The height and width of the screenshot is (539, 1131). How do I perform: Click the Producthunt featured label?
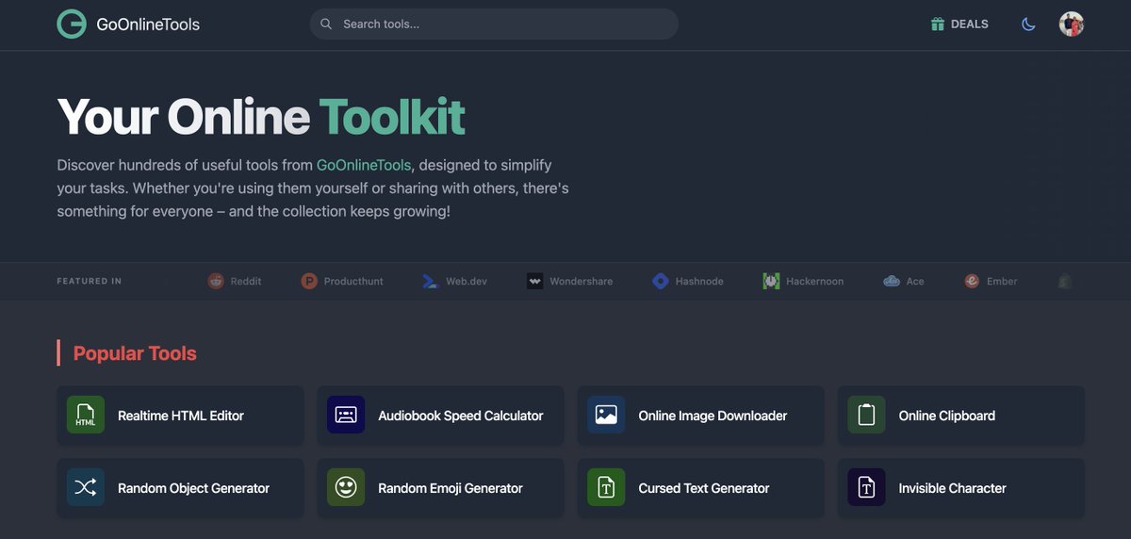(x=353, y=282)
